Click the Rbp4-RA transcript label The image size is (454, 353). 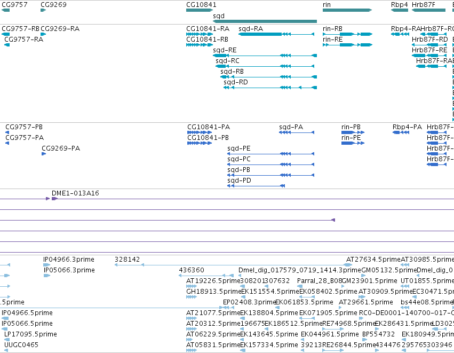[405, 29]
